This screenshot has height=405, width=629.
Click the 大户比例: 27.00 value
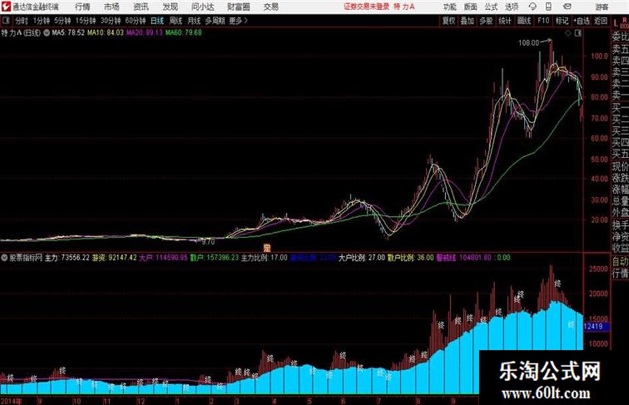point(361,257)
